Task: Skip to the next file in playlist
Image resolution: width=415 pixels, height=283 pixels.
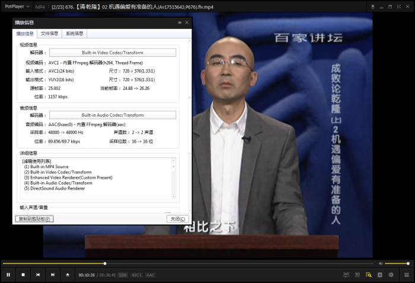Action: [53, 275]
